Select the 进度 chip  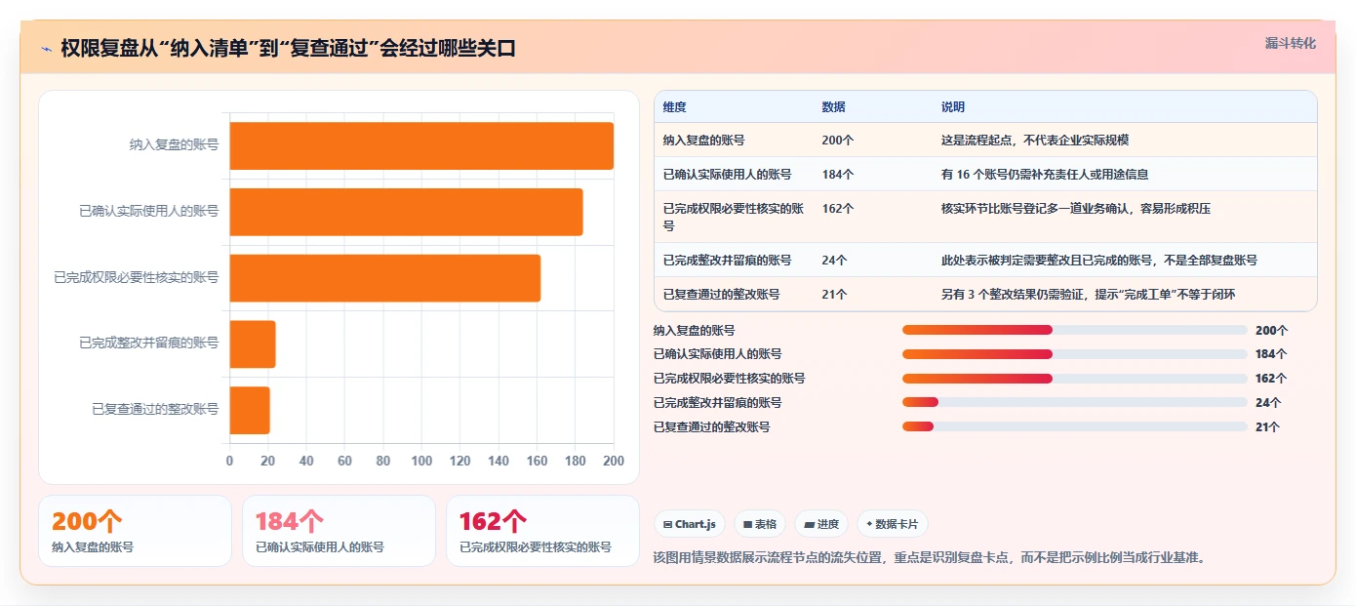coord(821,524)
